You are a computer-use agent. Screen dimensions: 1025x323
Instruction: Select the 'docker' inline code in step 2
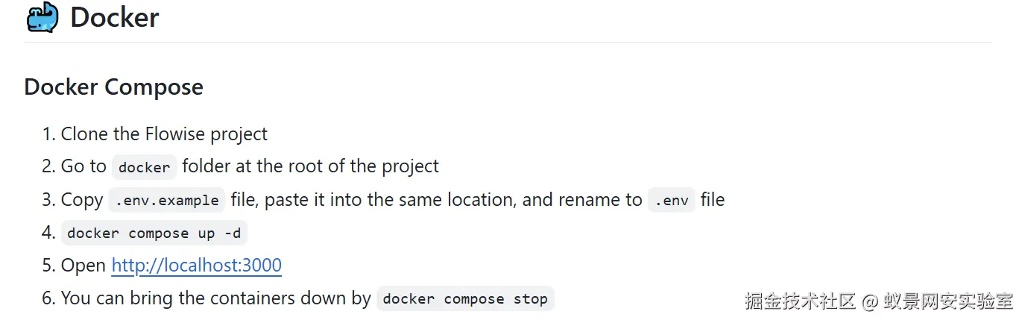coord(144,167)
